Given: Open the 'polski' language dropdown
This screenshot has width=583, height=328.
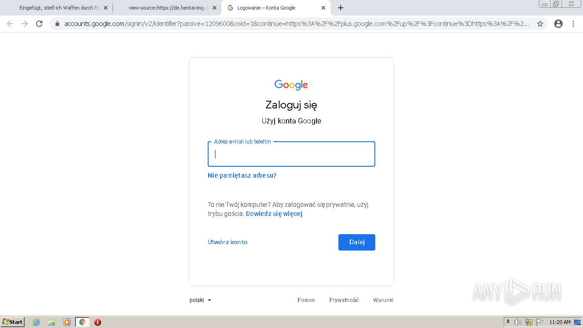Looking at the screenshot, I should [200, 300].
